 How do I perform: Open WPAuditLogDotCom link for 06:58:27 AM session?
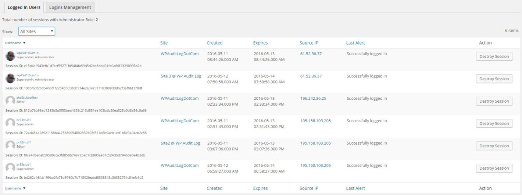point(180,166)
